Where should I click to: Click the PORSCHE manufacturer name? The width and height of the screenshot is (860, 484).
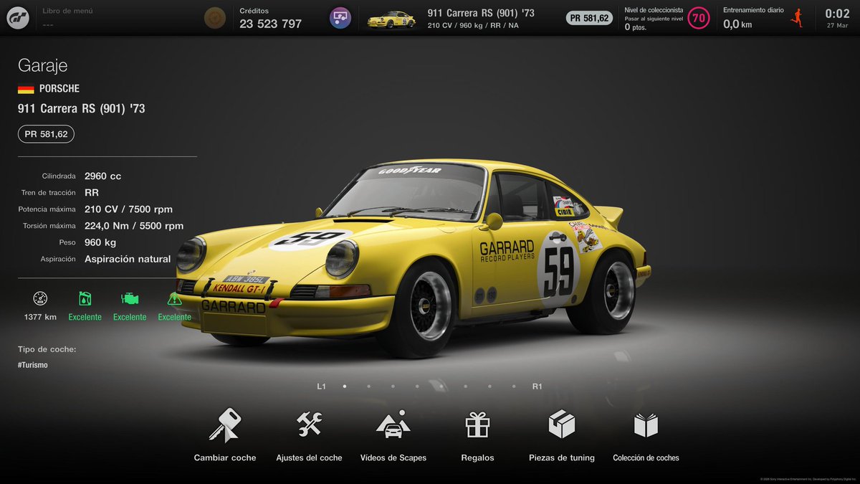click(59, 89)
